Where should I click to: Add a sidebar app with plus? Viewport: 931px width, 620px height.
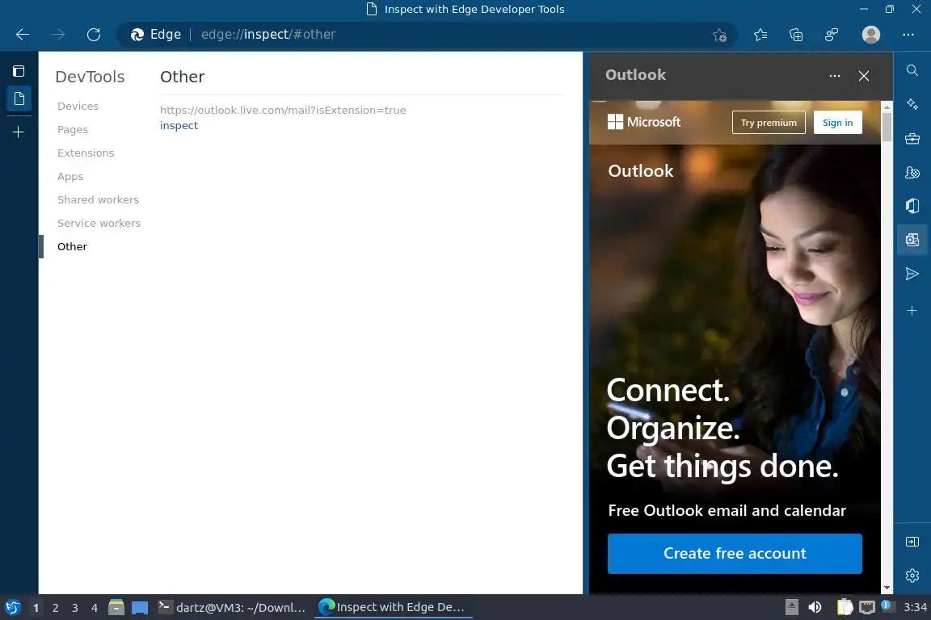pos(912,310)
